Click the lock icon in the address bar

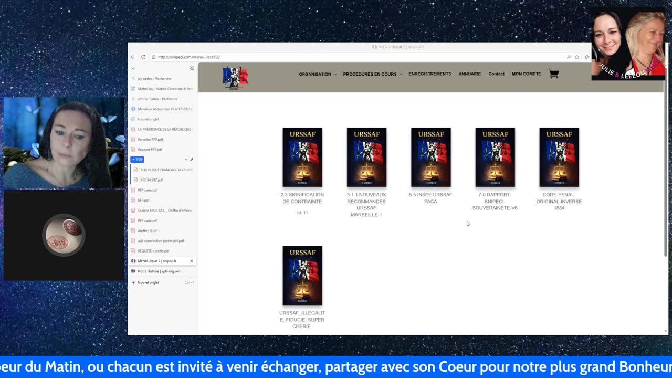tap(153, 57)
